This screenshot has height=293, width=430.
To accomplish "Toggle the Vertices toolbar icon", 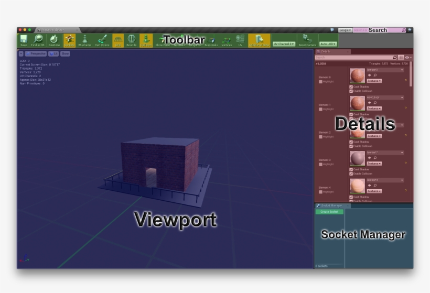I will pos(227,40).
